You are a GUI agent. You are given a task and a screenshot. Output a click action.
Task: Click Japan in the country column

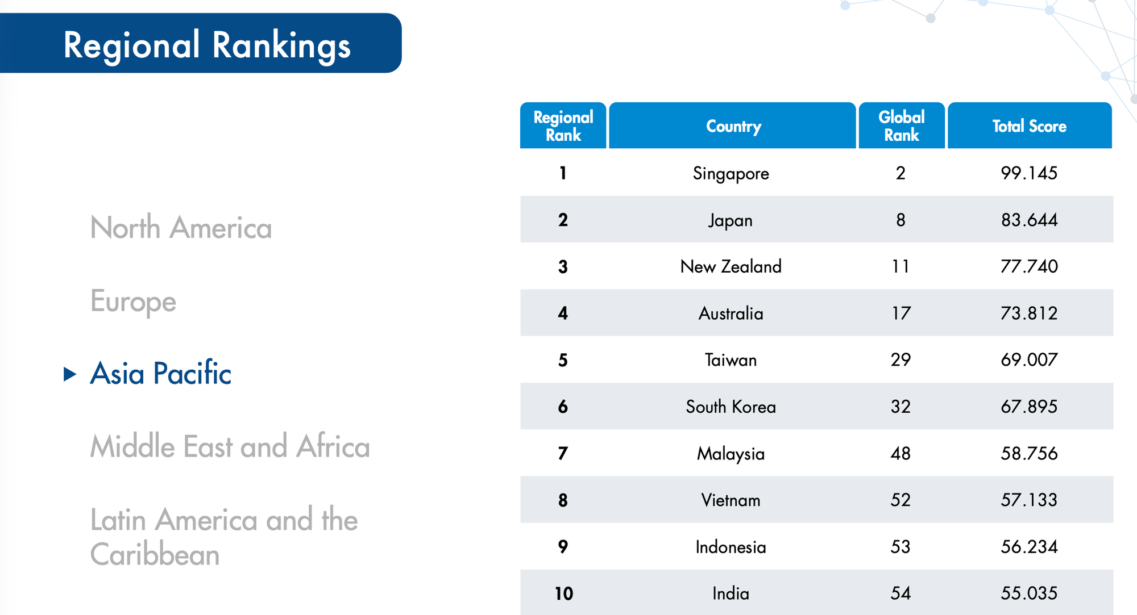point(731,220)
